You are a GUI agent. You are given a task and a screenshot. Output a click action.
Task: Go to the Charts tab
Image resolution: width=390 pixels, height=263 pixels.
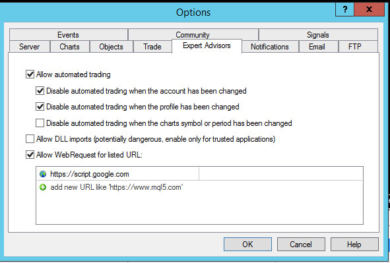(x=70, y=47)
